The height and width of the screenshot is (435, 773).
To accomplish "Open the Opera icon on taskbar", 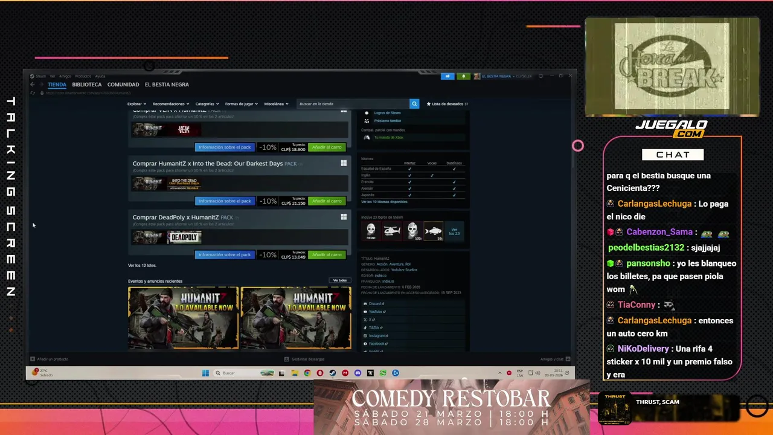I will (x=319, y=373).
